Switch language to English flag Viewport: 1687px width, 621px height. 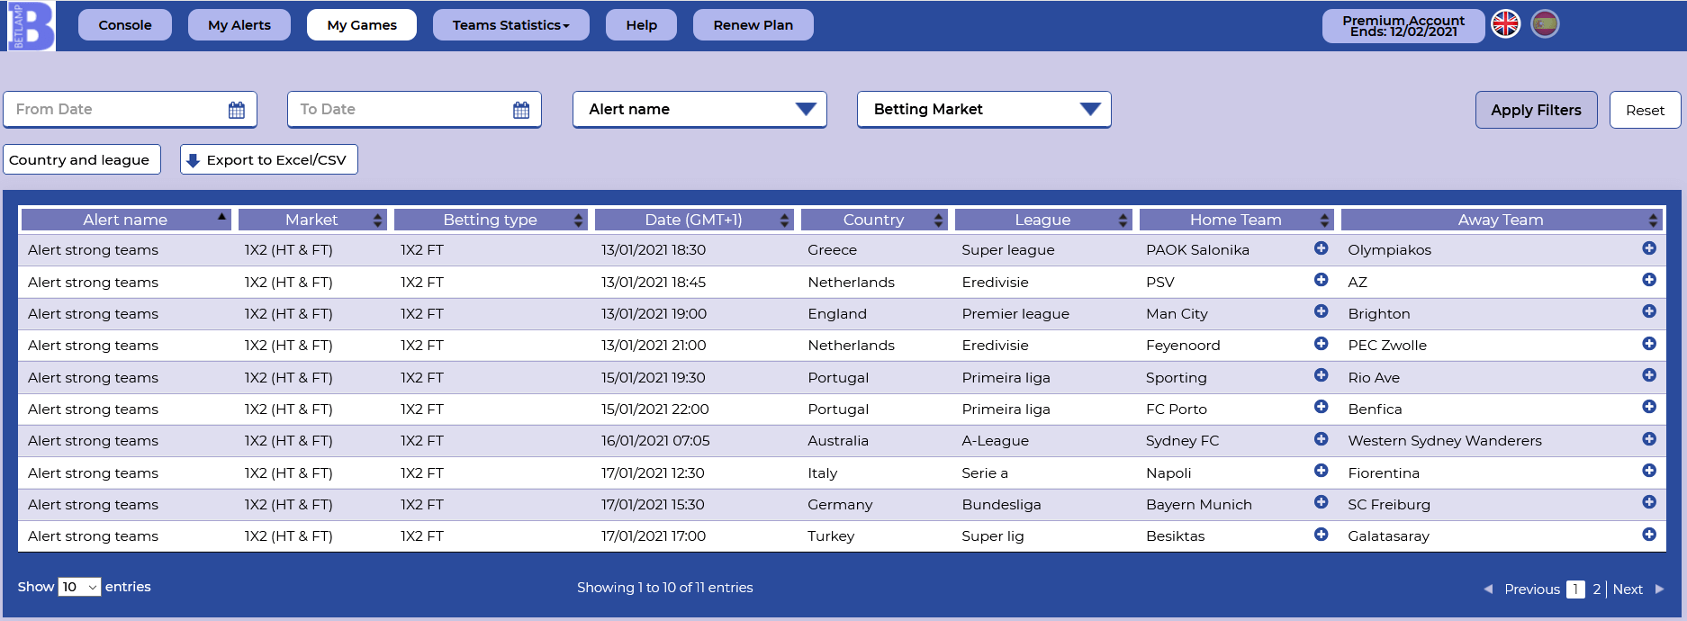click(x=1505, y=24)
